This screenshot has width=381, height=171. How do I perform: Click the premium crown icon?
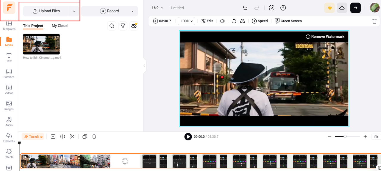tap(330, 8)
